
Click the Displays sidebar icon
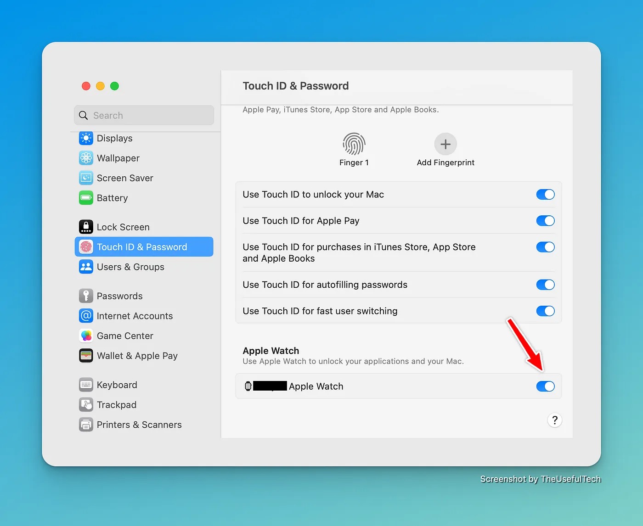[86, 138]
